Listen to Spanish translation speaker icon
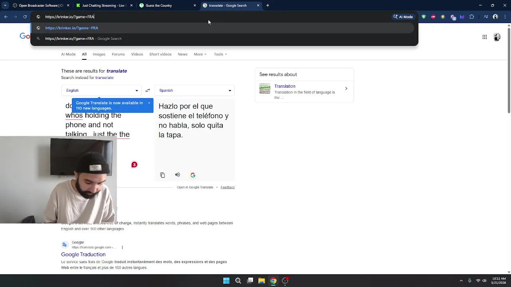The height and width of the screenshot is (287, 511). point(178,175)
